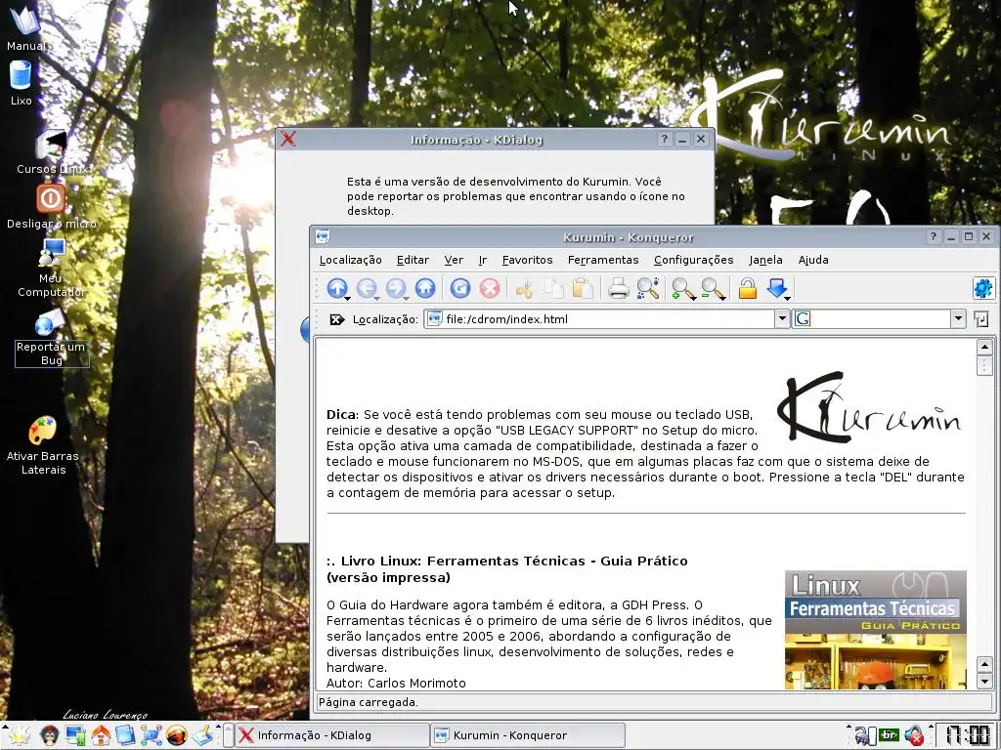The width and height of the screenshot is (1001, 750).
Task: Expand the panel applet arrow near taskbar
Action: (x=219, y=727)
